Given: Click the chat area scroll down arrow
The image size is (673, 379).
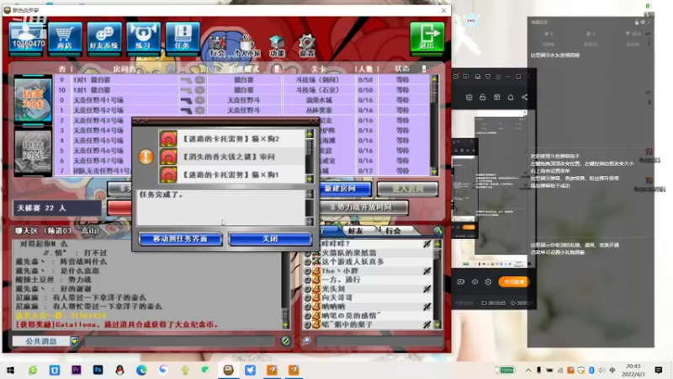Looking at the screenshot, I should click(x=285, y=325).
